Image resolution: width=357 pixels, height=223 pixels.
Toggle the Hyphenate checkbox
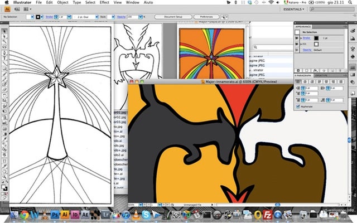(298, 106)
